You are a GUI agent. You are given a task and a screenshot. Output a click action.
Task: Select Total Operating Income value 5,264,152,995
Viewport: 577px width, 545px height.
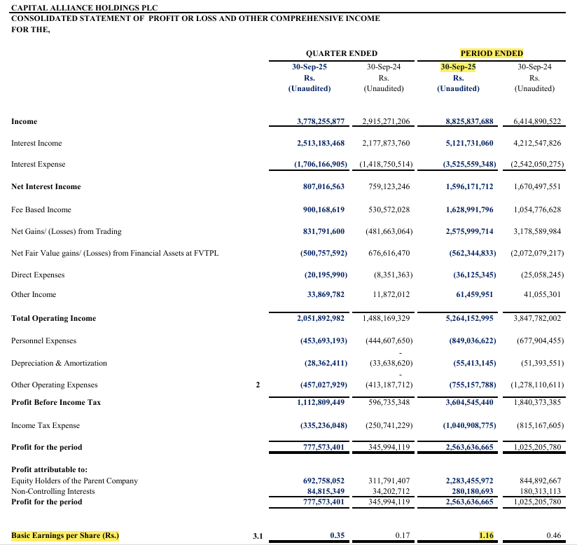click(469, 319)
